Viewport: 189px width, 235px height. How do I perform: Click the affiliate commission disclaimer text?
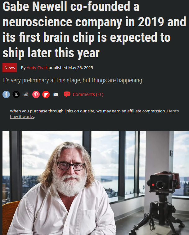(x=88, y=111)
